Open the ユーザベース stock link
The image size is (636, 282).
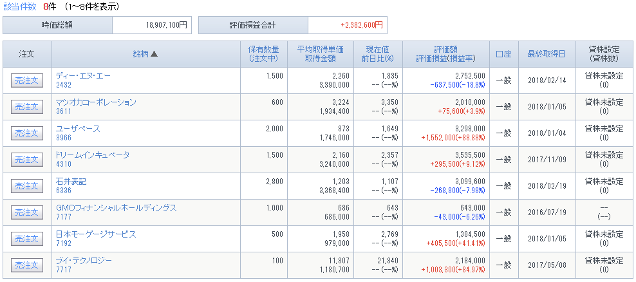point(78,129)
